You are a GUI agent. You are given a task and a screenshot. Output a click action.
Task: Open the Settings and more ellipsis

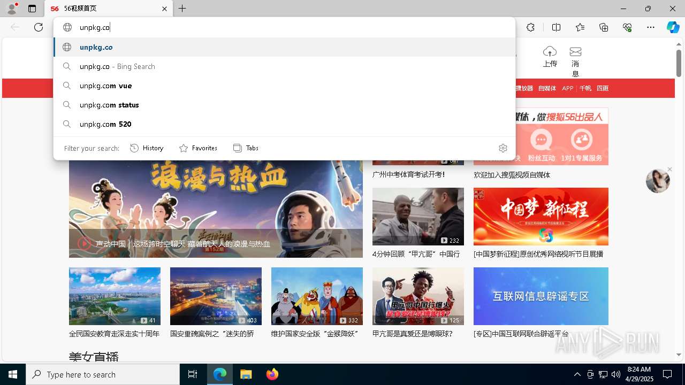click(x=651, y=27)
